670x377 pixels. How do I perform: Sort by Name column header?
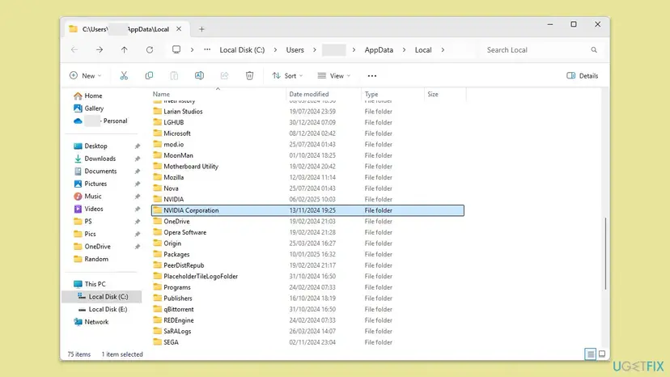pos(218,94)
